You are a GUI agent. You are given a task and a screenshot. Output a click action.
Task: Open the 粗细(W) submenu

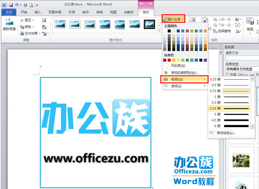click(184, 79)
